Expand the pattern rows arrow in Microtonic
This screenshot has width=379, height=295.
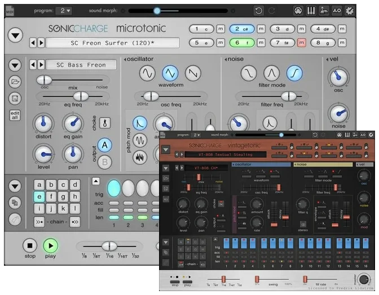click(96, 181)
